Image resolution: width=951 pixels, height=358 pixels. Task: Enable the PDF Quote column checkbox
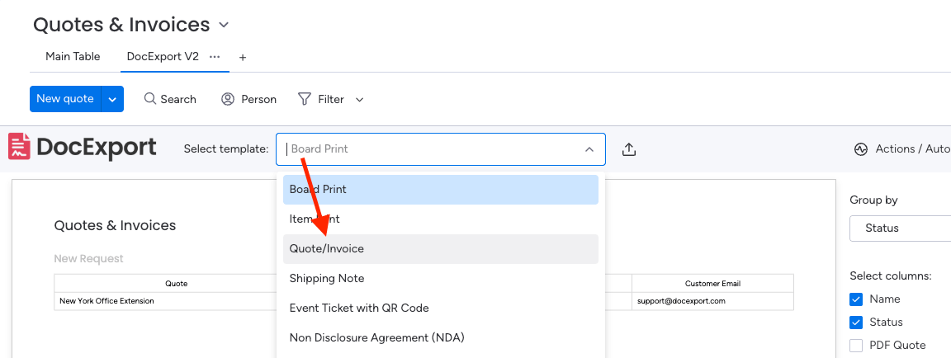tap(856, 346)
